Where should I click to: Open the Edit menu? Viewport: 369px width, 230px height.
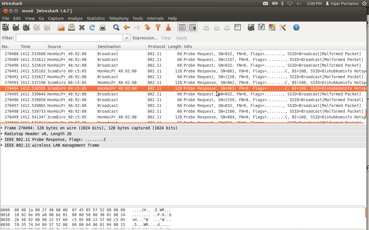[17, 18]
